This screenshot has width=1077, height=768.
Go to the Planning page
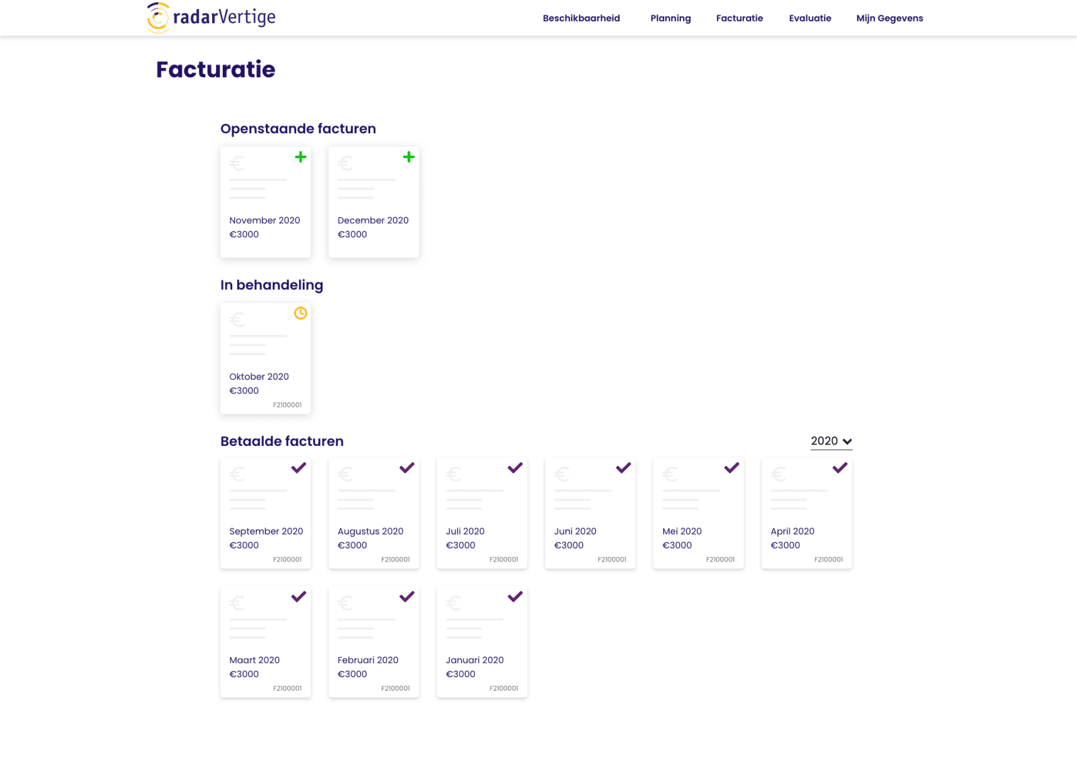[x=670, y=18]
